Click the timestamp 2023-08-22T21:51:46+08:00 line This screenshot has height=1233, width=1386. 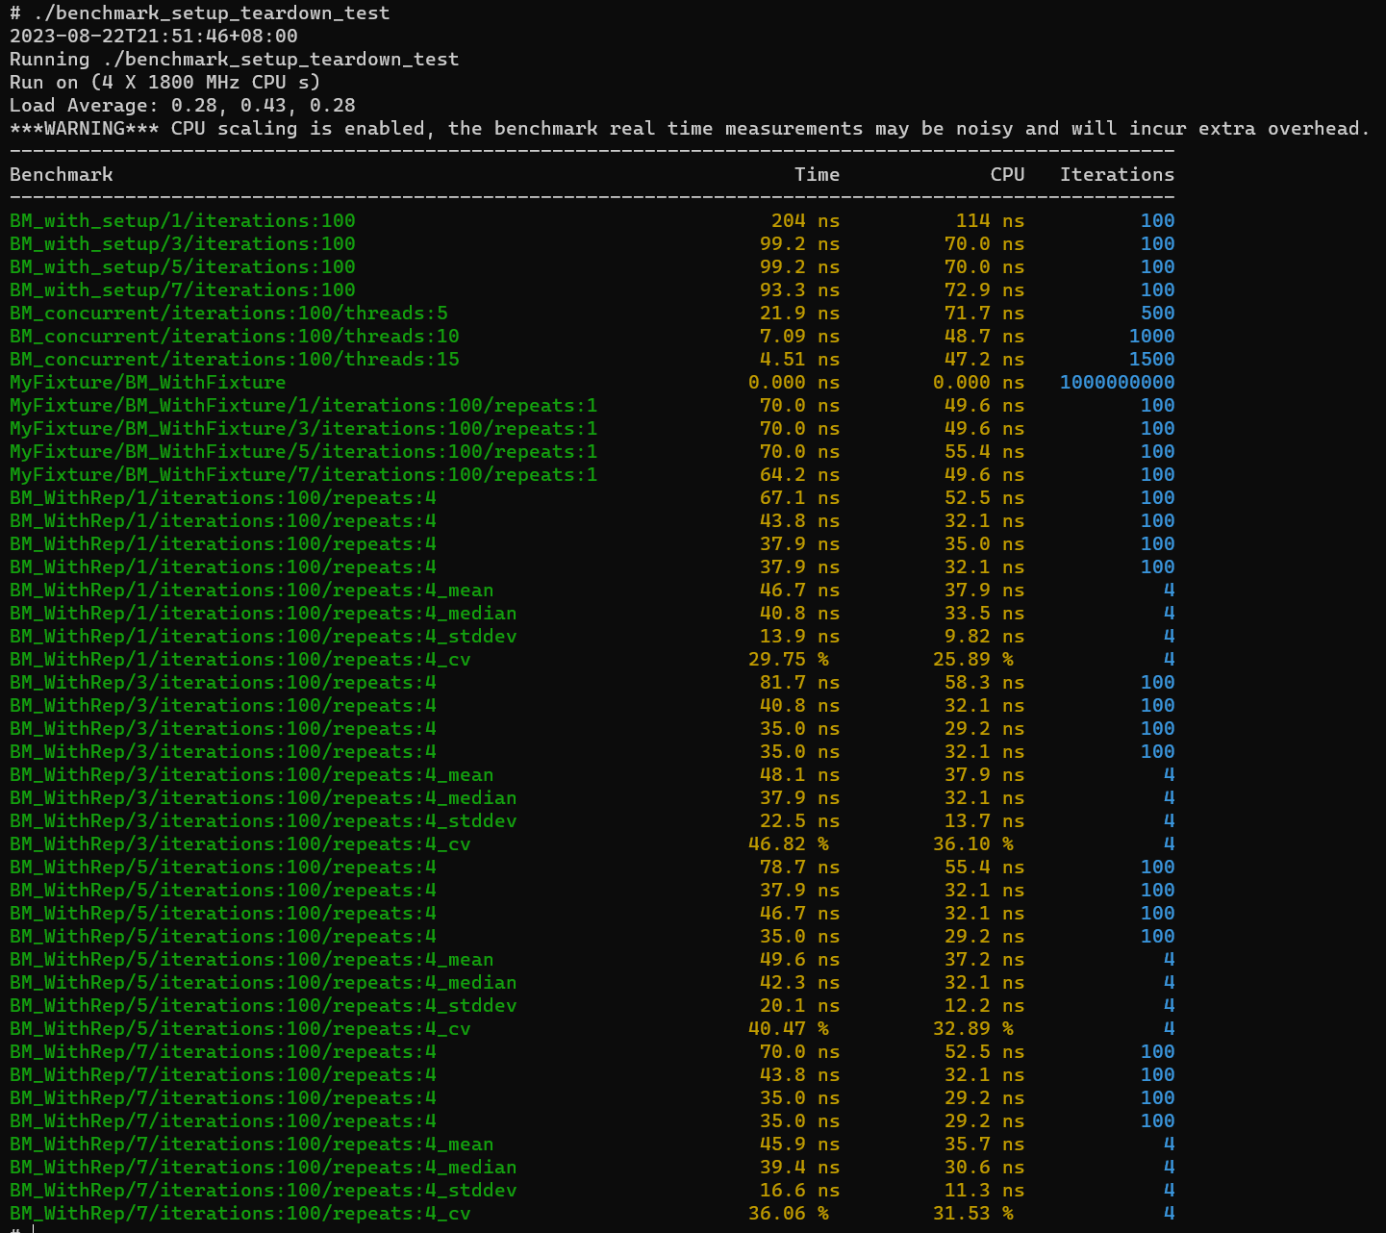click(154, 36)
